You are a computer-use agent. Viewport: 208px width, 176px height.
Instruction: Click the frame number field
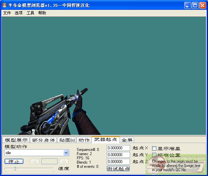[x=49, y=162]
